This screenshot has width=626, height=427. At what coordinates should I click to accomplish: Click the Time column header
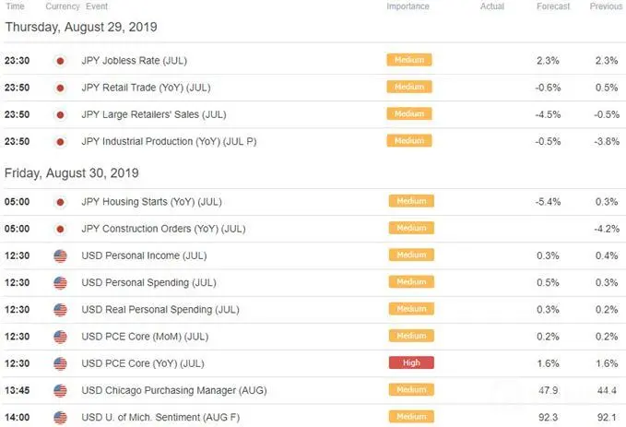[x=15, y=6]
